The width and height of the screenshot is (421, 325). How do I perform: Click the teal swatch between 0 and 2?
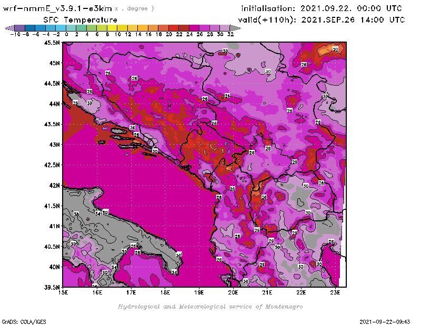click(71, 28)
